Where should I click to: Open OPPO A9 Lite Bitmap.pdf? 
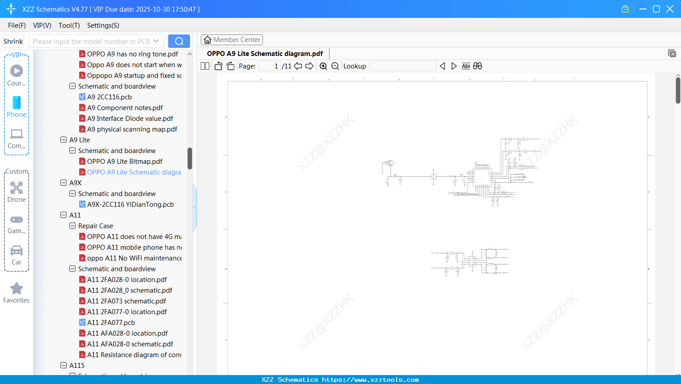point(125,161)
